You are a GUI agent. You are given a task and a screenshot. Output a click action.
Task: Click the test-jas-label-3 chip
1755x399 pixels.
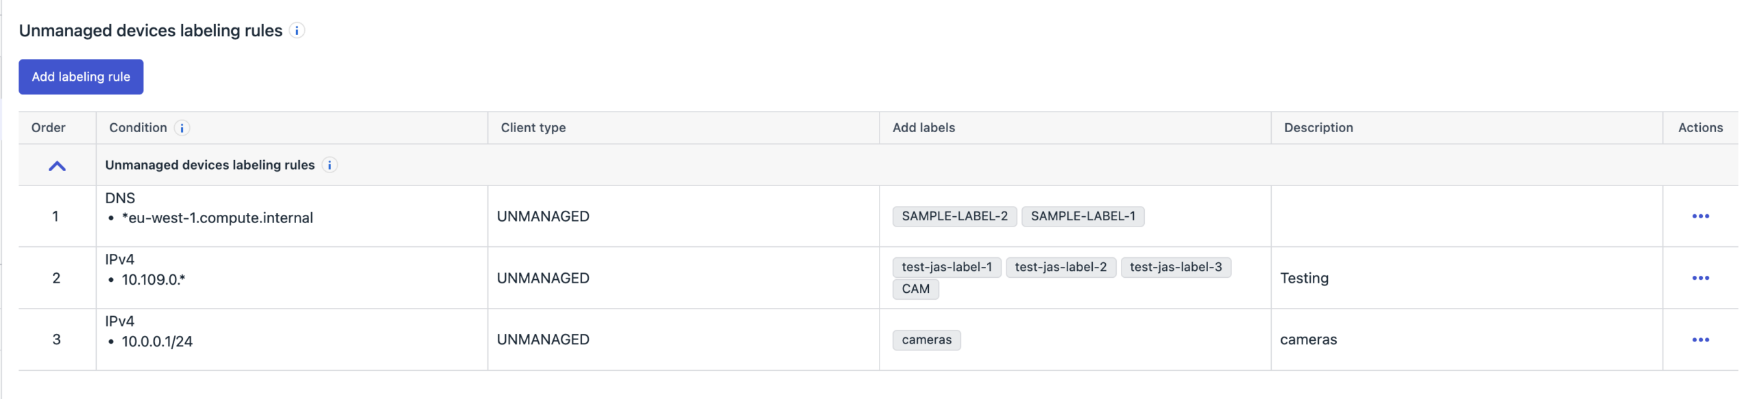pos(1175,267)
